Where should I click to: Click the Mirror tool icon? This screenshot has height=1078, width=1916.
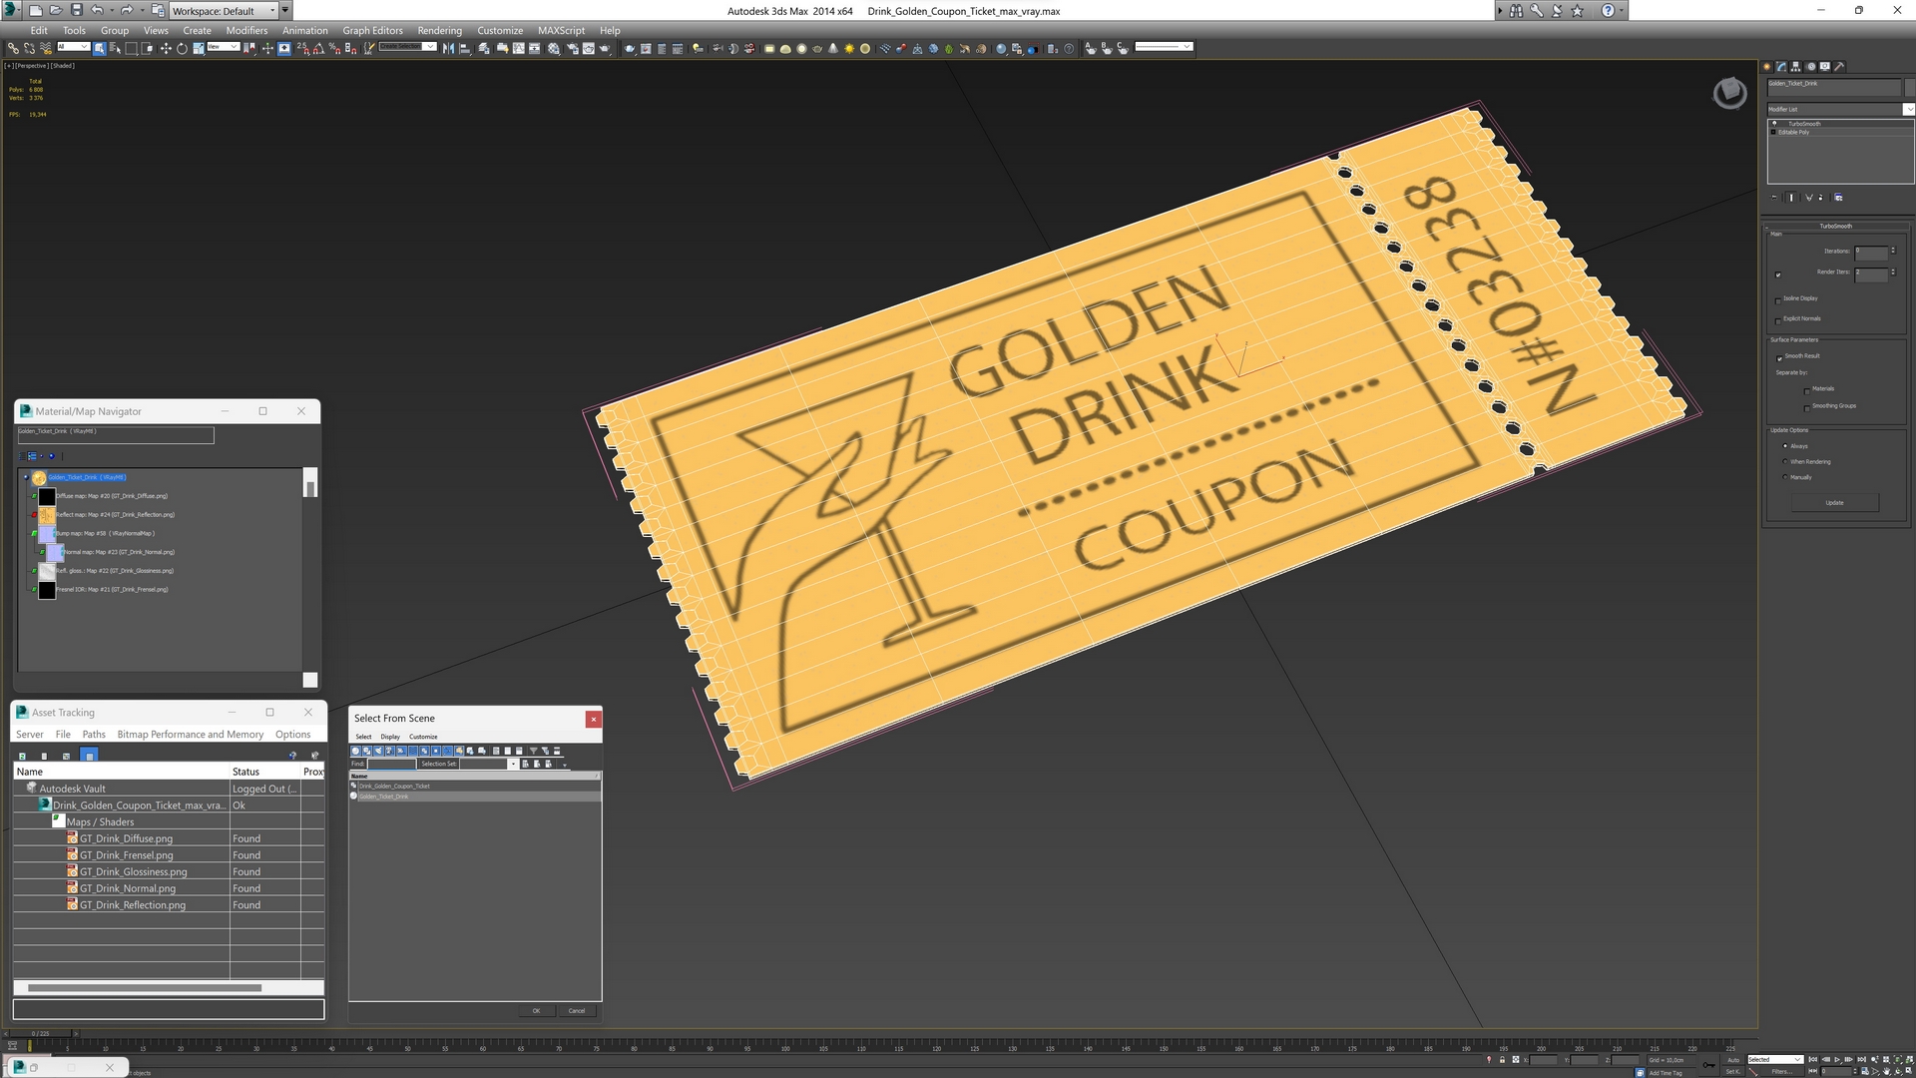(x=448, y=48)
